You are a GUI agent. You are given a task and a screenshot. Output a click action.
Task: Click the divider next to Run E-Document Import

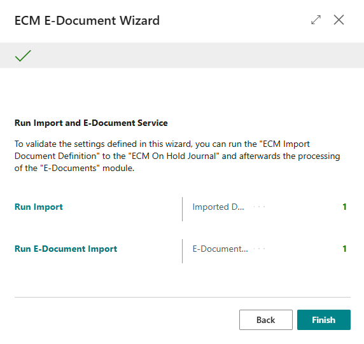tap(183, 251)
